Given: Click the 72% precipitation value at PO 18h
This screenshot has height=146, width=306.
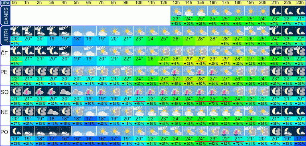Looking at the screenshot, I should point(238,144).
